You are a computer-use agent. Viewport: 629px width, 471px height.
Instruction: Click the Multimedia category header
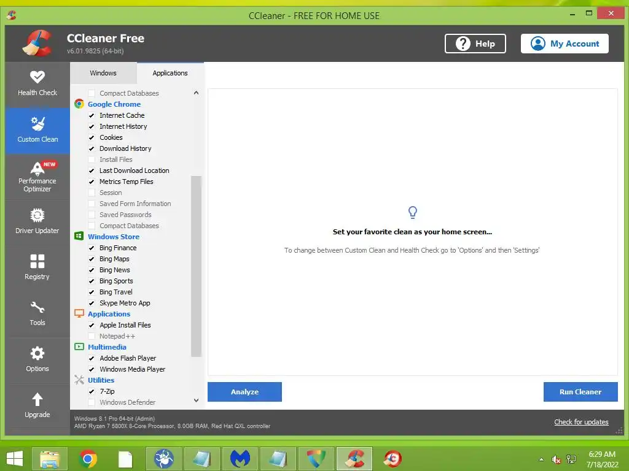[107, 347]
